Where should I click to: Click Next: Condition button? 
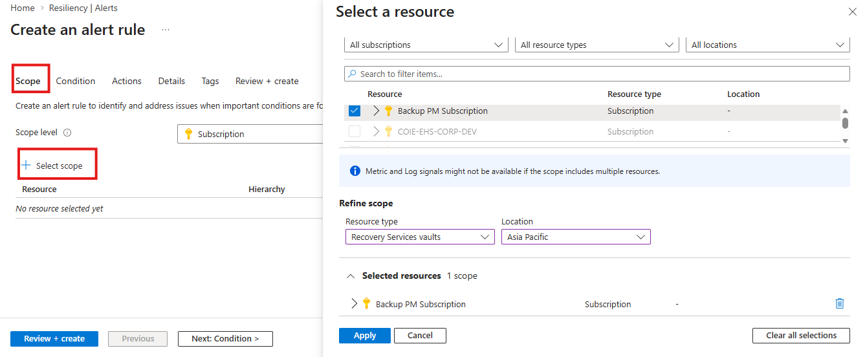(x=225, y=339)
